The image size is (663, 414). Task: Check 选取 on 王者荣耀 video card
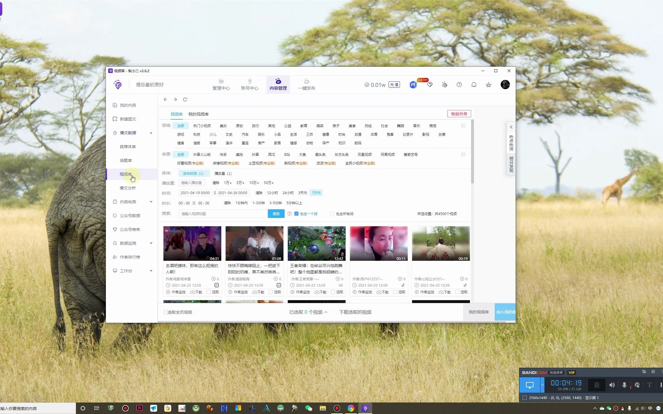(x=333, y=292)
